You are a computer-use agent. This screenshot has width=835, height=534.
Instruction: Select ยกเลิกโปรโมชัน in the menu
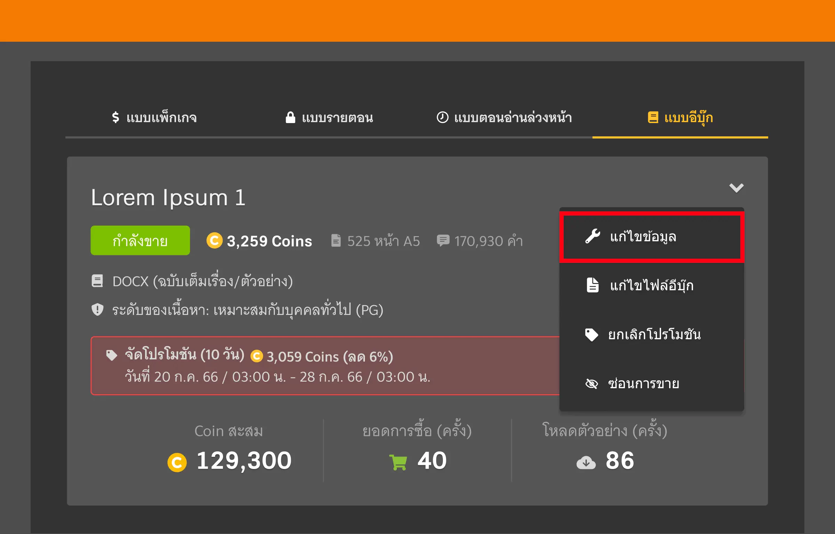tap(652, 334)
